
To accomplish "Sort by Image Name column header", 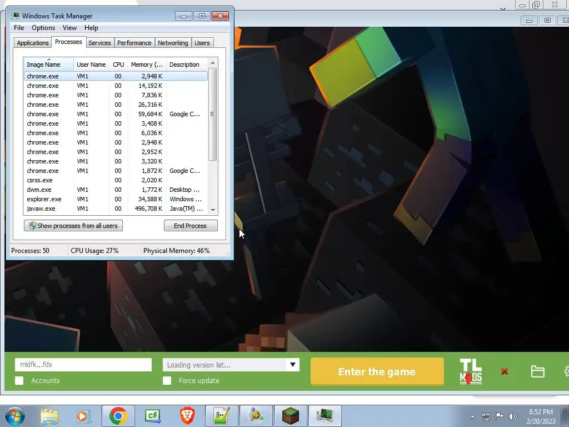I will coord(48,64).
